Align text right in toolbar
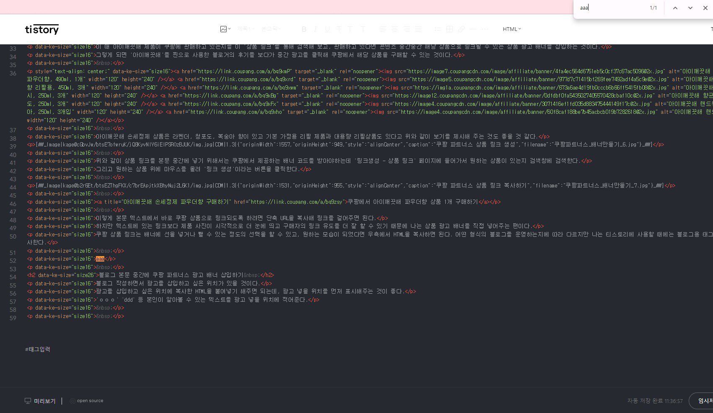The height and width of the screenshot is (413, 713). [406, 29]
